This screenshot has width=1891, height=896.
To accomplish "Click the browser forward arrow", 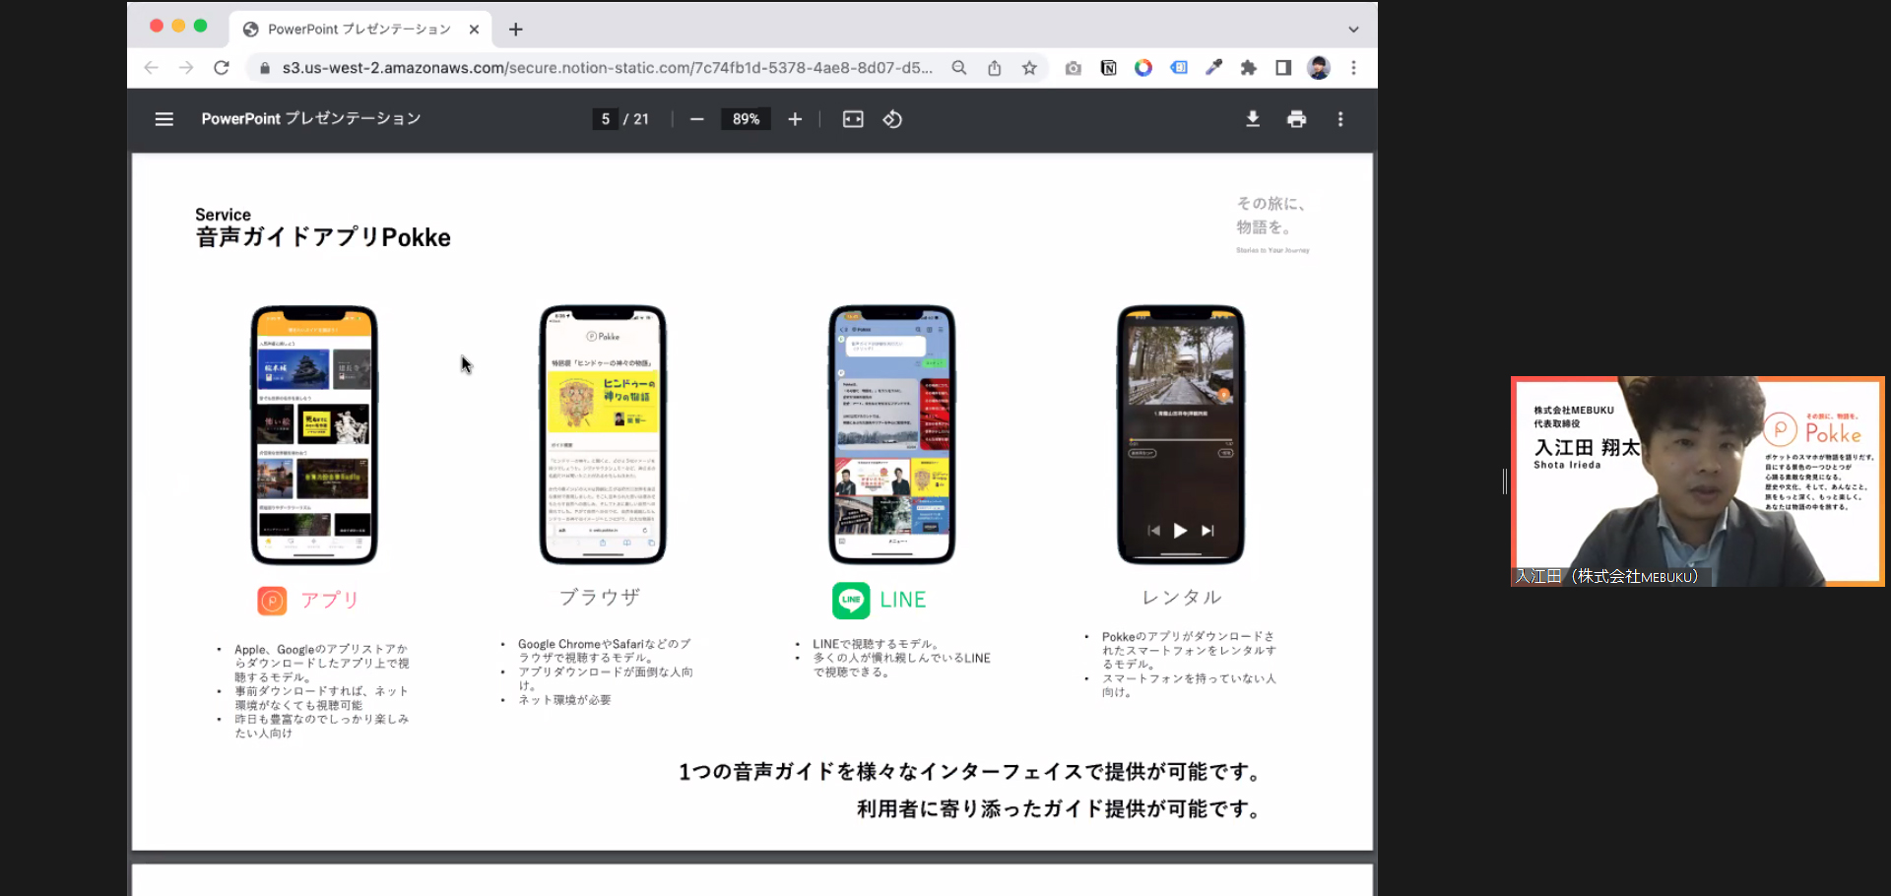I will [x=186, y=68].
